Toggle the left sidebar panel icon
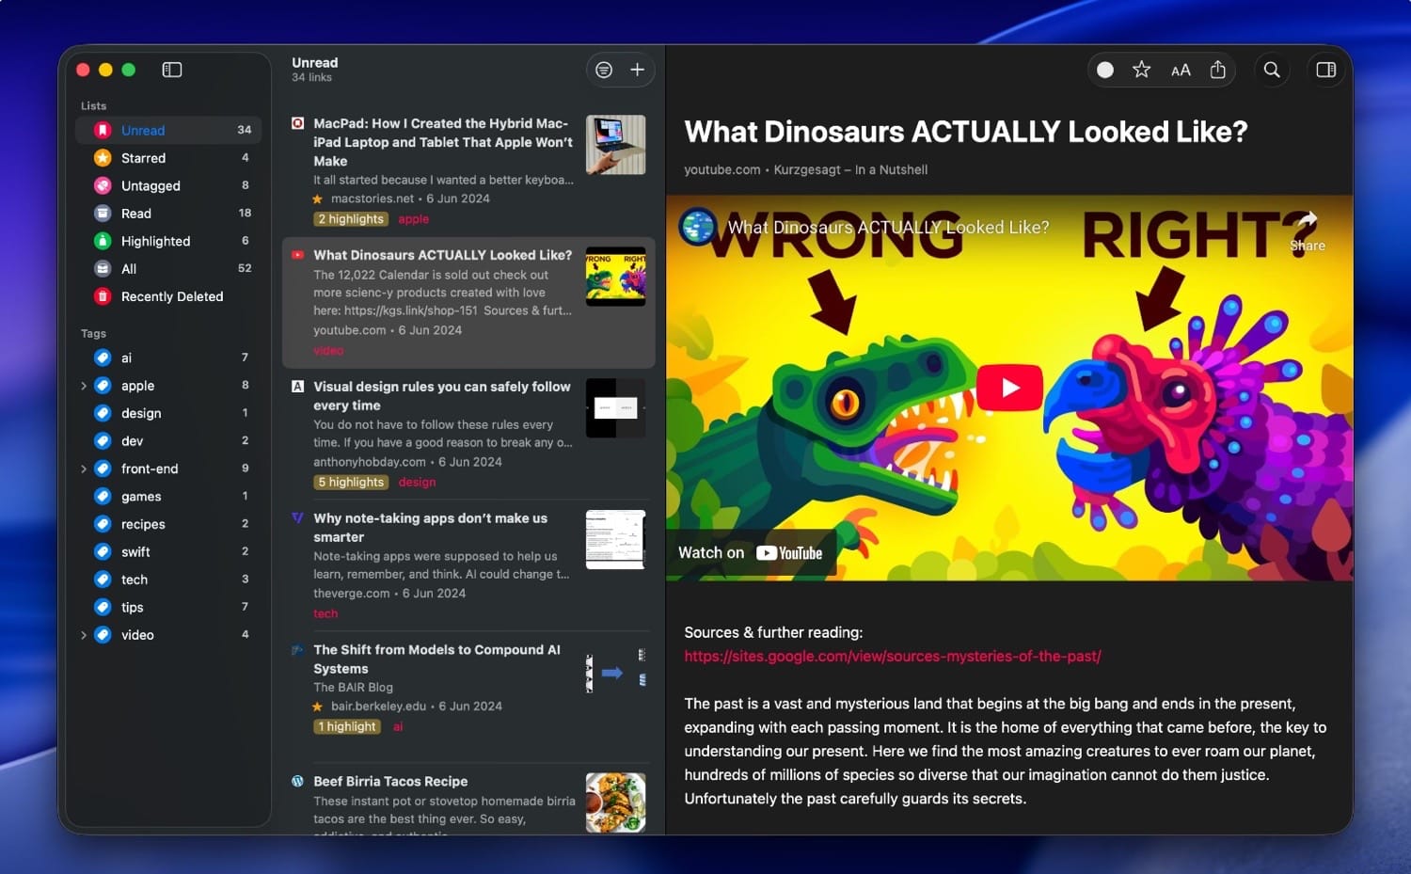The height and width of the screenshot is (874, 1411). 171,70
